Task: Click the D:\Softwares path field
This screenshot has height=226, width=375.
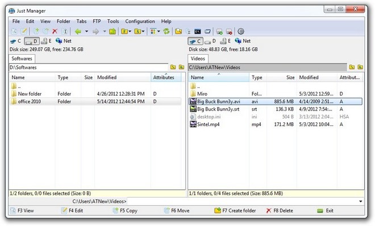Action: point(89,67)
